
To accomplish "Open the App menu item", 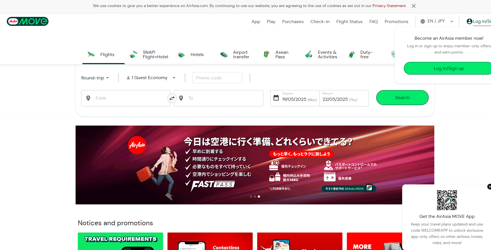I will (x=256, y=22).
